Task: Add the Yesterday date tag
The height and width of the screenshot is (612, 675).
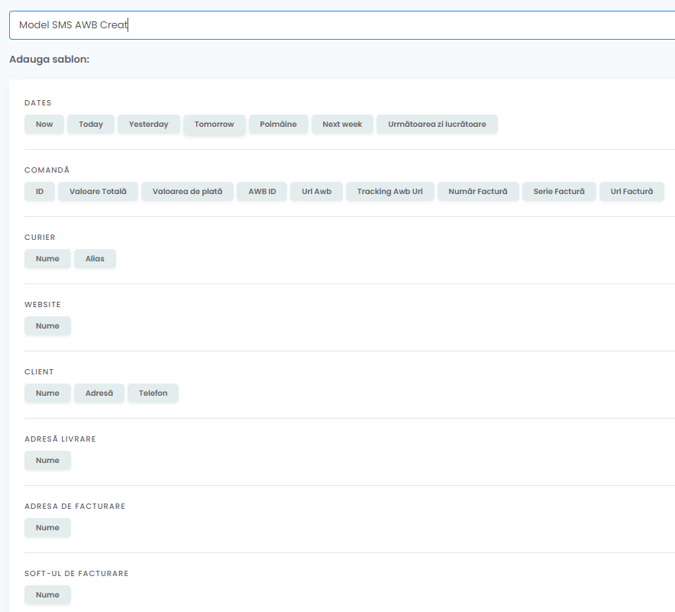Action: (x=149, y=124)
